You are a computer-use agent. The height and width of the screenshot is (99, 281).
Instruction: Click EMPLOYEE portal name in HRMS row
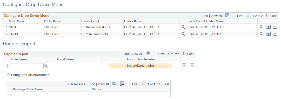52,34
